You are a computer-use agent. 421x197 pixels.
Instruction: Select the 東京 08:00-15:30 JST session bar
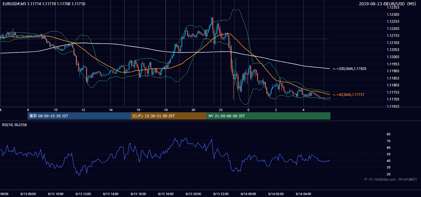click(x=79, y=116)
